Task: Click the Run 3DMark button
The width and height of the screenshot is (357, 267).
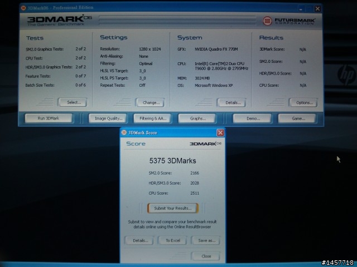Action: coord(49,118)
